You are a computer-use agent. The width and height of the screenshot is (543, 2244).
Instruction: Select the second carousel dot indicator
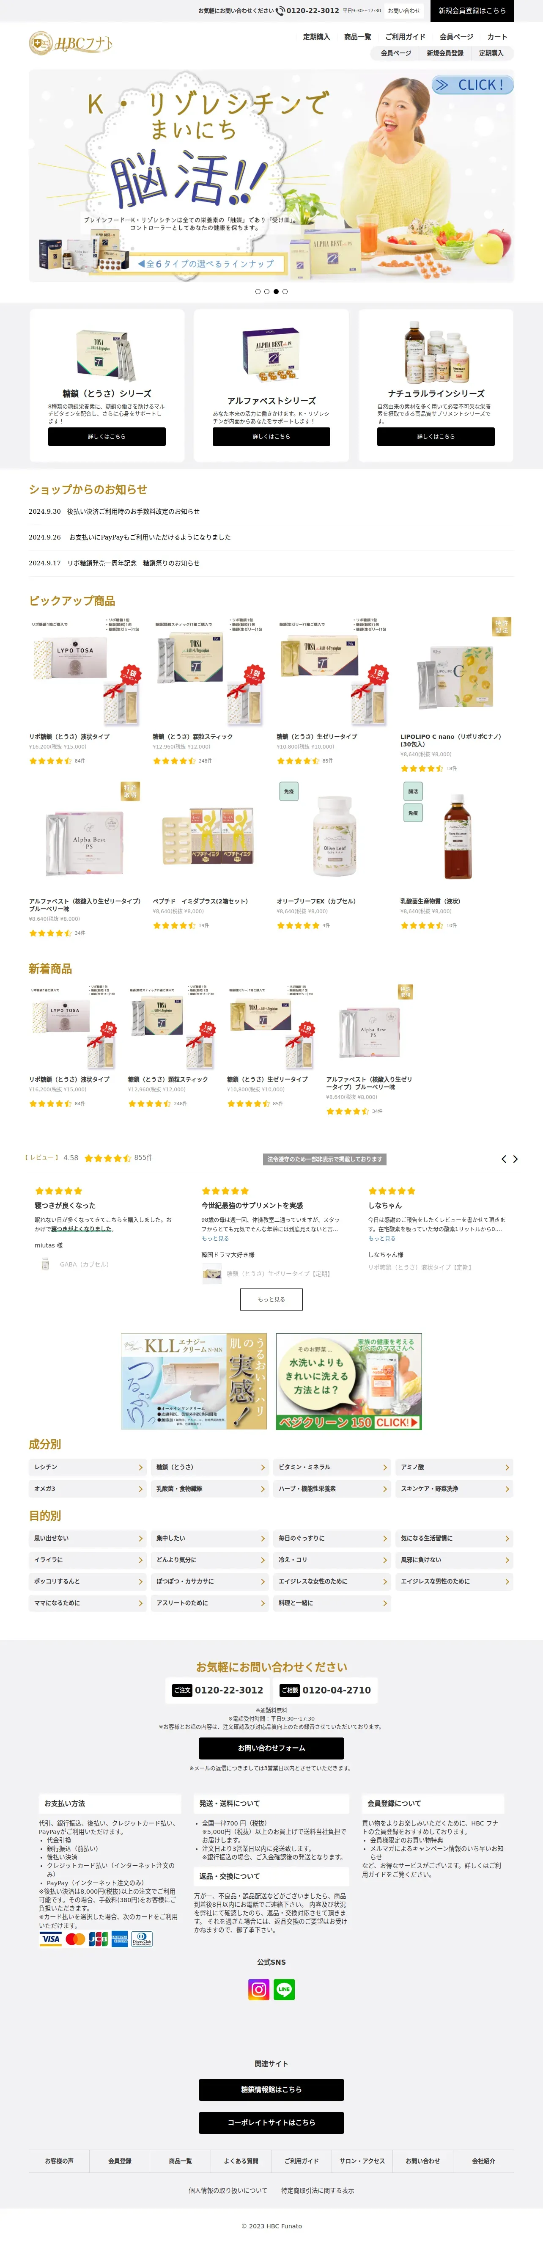[x=266, y=292]
